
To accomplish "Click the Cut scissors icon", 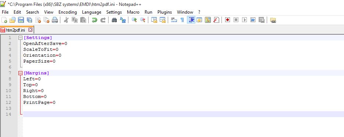I will click(66, 20).
